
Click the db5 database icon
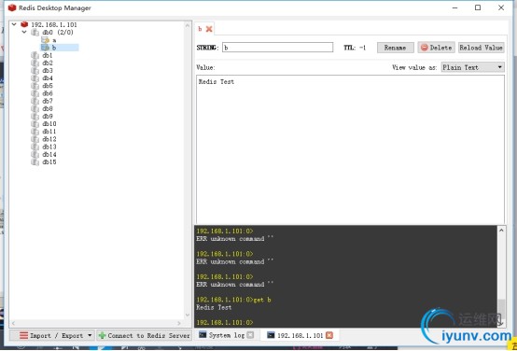(35, 86)
